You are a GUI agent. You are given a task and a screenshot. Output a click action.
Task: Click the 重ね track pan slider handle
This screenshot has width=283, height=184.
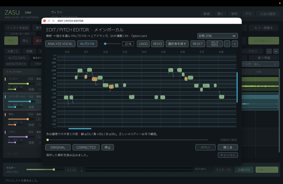point(15,125)
